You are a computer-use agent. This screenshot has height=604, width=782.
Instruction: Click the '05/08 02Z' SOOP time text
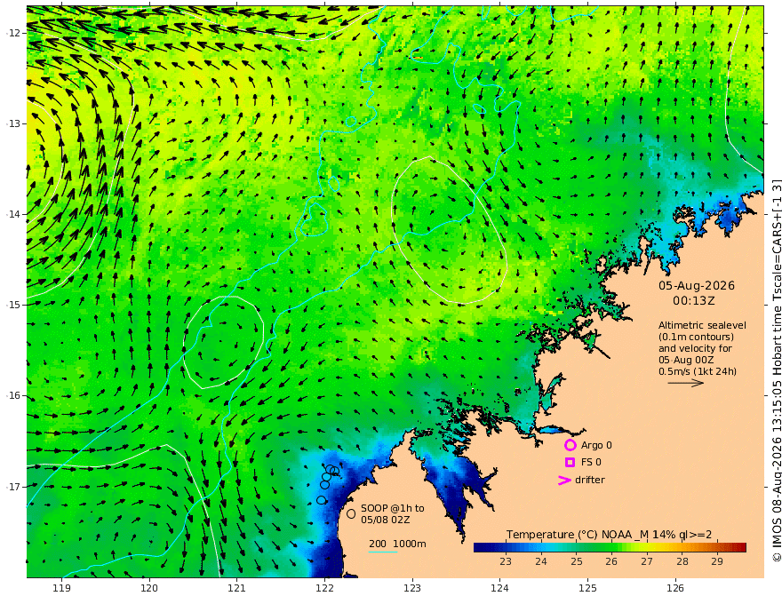click(x=386, y=520)
